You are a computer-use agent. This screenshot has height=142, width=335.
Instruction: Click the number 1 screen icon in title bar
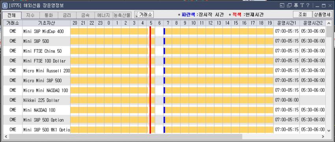coord(5,6)
